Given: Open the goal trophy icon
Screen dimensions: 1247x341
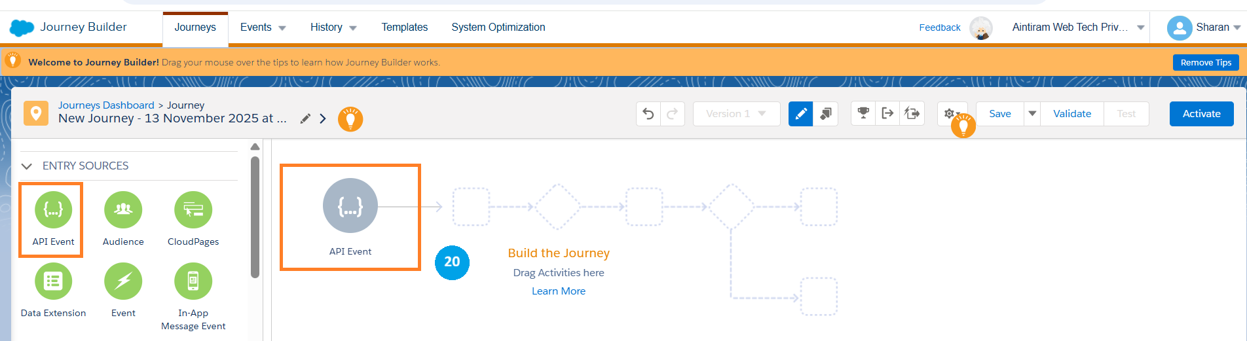Looking at the screenshot, I should click(863, 113).
